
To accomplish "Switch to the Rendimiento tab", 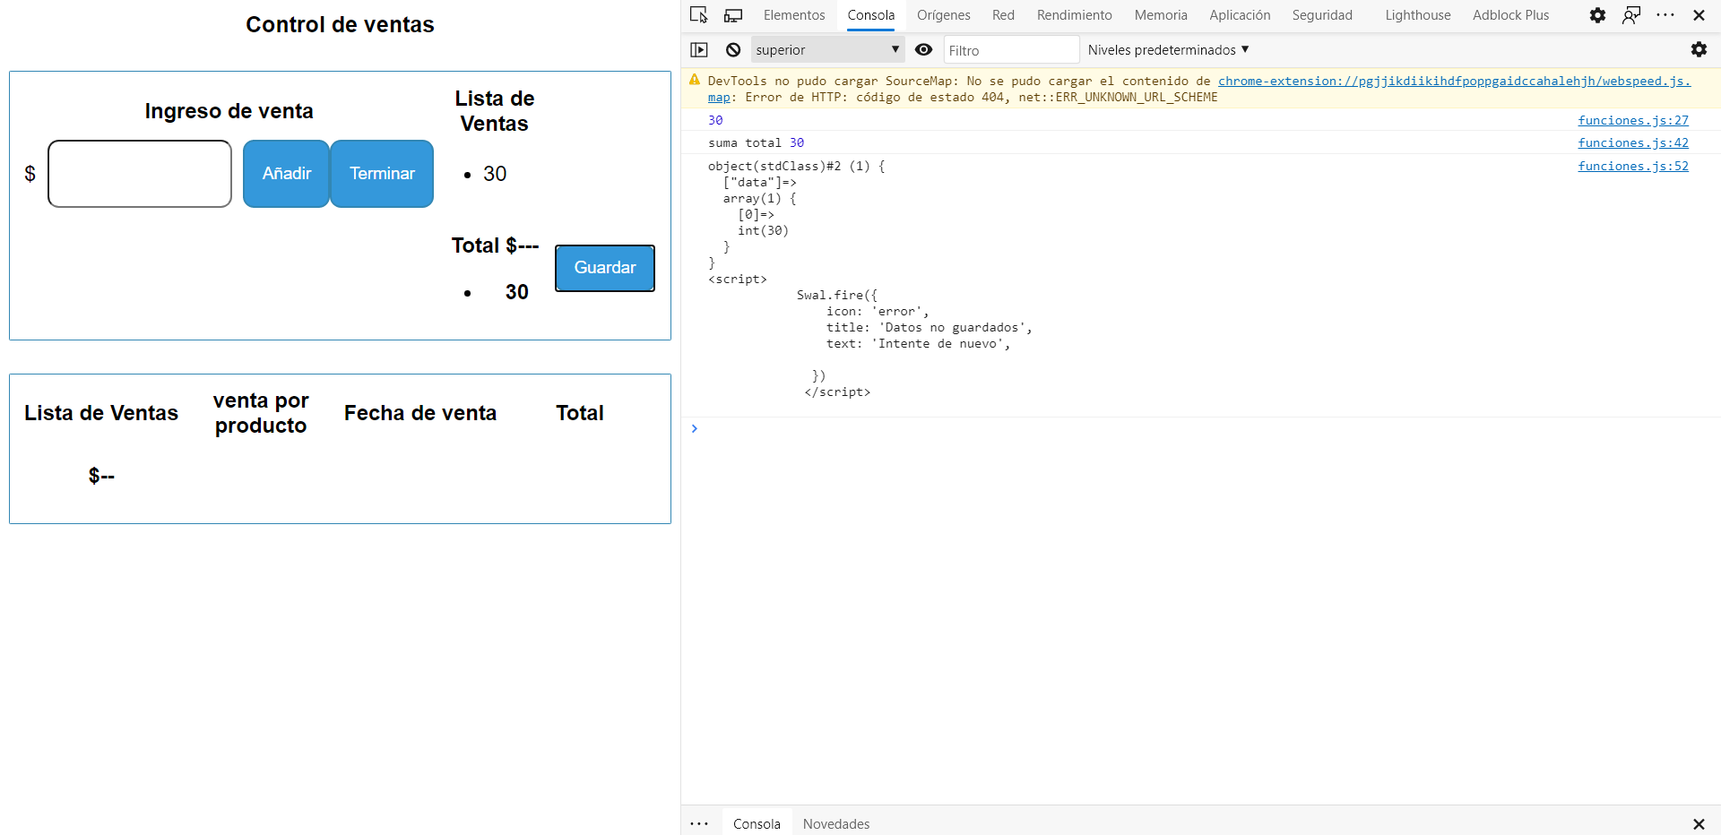I will tap(1075, 15).
